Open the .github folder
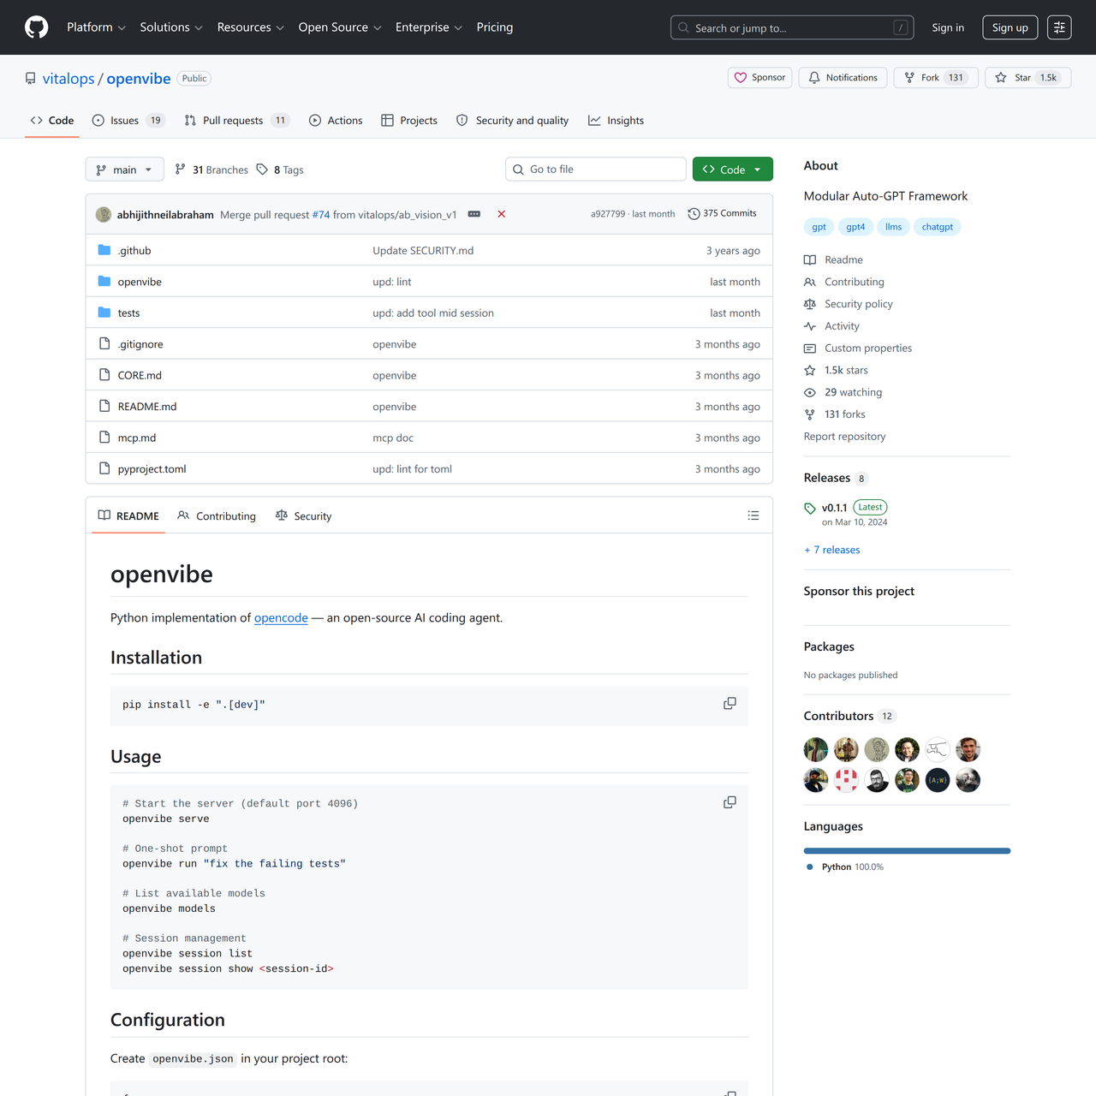This screenshot has width=1096, height=1096. [x=134, y=251]
